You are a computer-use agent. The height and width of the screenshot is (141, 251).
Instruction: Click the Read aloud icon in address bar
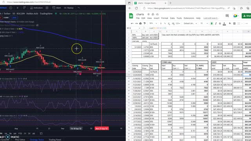[x=229, y=8]
